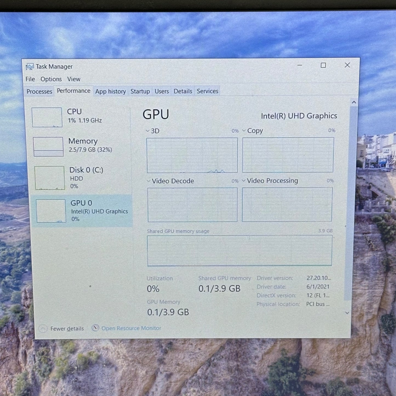The image size is (396, 396).
Task: Click scroll up arrow of GPU panel
Action: pos(354,102)
